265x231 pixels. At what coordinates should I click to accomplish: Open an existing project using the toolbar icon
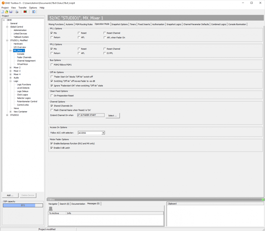tap(6, 12)
